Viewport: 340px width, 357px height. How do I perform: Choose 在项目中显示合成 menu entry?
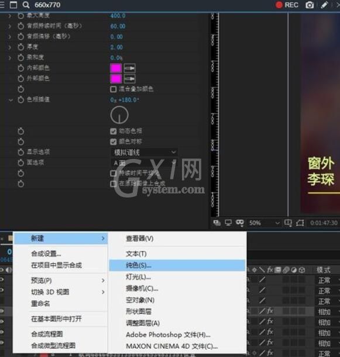(x=56, y=265)
